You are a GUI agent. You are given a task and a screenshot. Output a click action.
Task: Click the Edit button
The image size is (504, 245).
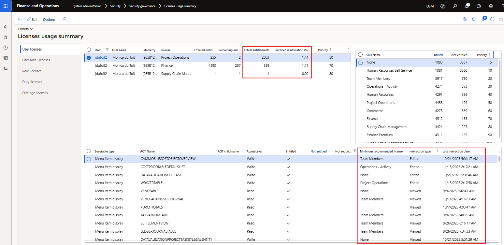pyautogui.click(x=32, y=20)
